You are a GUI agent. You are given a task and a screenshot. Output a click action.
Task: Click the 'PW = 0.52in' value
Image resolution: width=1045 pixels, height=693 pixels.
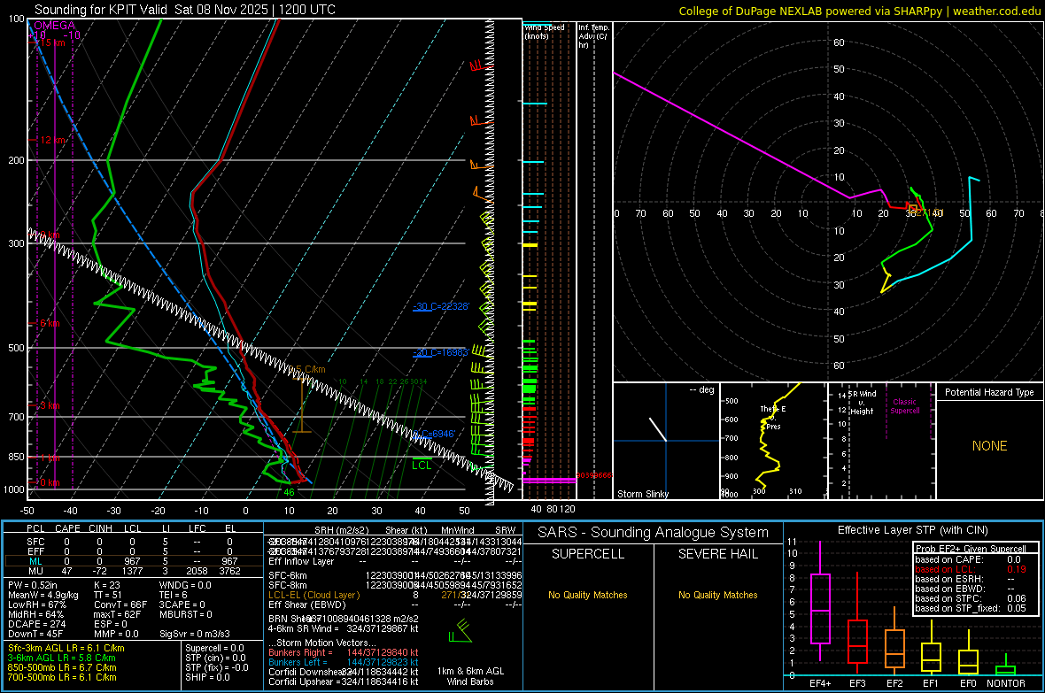(33, 585)
